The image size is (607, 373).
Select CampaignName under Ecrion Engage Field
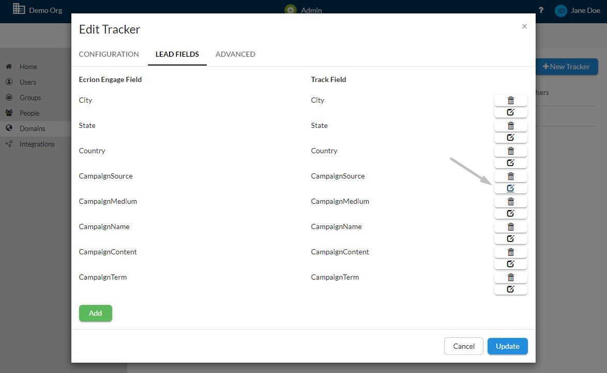(x=104, y=226)
